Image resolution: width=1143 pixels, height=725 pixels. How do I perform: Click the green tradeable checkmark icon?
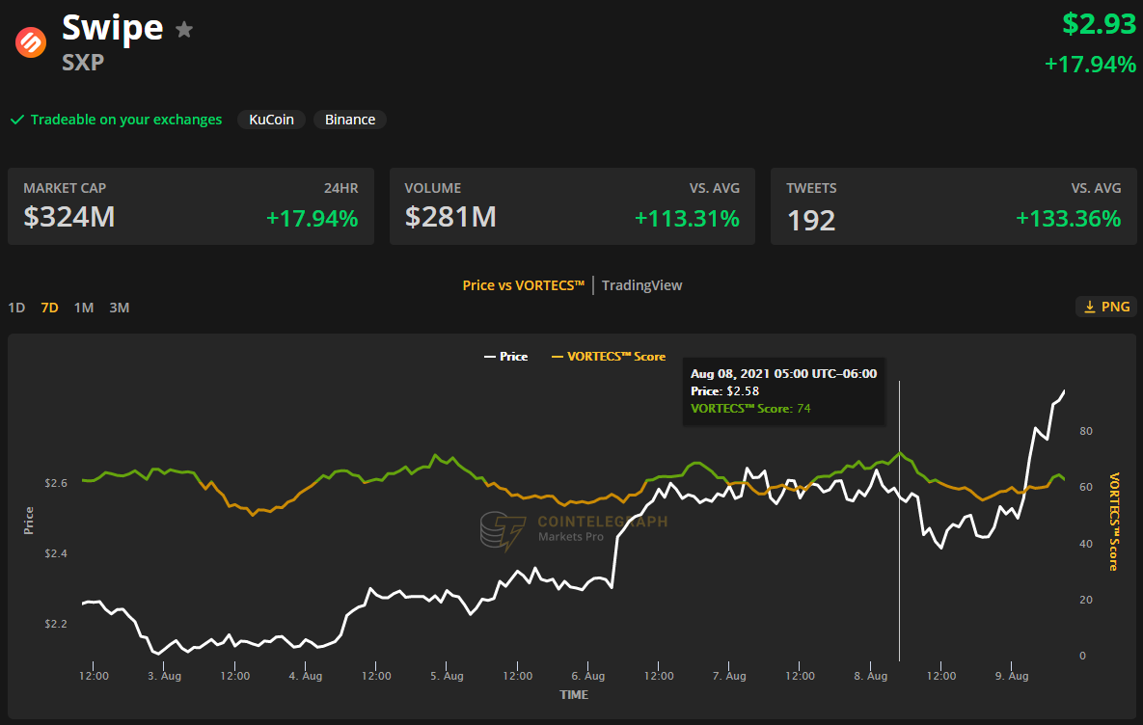coord(16,120)
